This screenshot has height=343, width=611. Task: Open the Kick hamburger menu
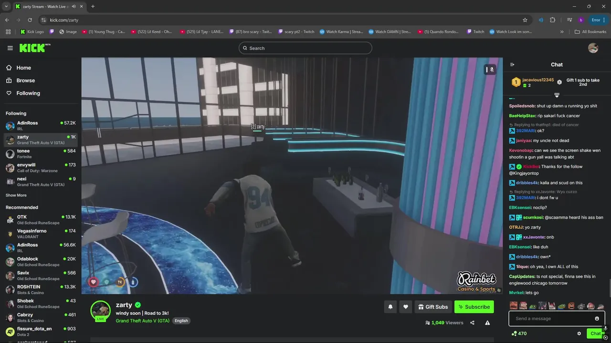(10, 48)
